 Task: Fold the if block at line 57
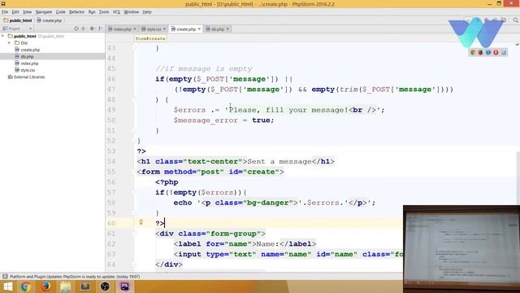click(133, 192)
